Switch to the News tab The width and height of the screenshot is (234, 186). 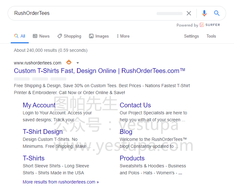tap(41, 36)
